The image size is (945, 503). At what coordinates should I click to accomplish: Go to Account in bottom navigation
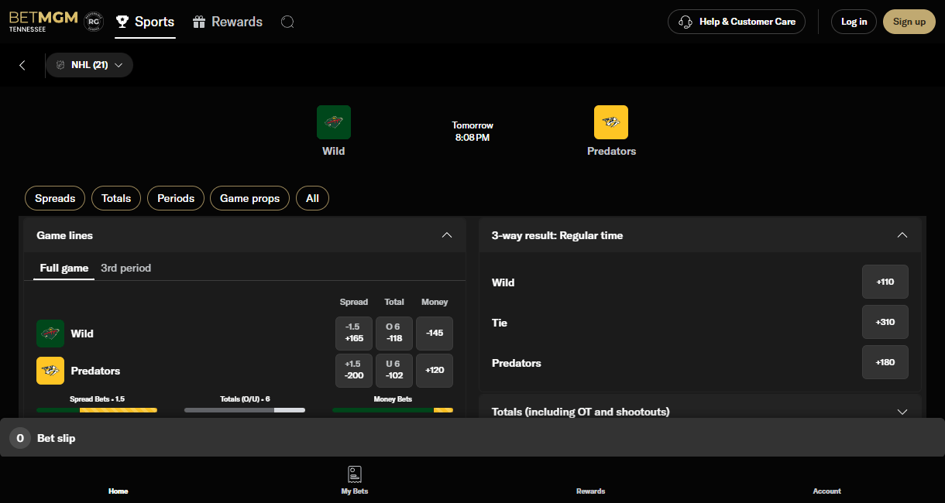(826, 491)
